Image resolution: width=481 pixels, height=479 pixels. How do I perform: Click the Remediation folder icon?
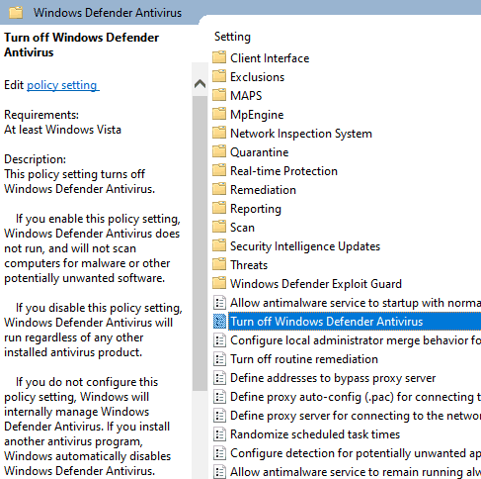pos(219,189)
